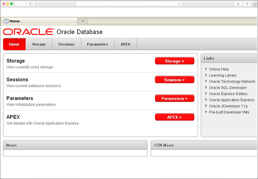
Task: Click the Parameters section heading
Action: (x=20, y=98)
